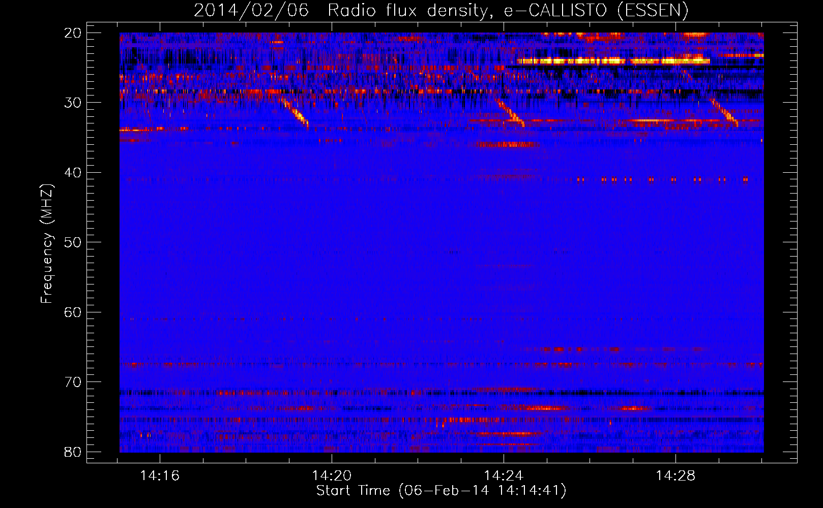Click the 'Start Time (06-Feb-14 14:14:41)' label
The width and height of the screenshot is (823, 508).
[x=441, y=491]
